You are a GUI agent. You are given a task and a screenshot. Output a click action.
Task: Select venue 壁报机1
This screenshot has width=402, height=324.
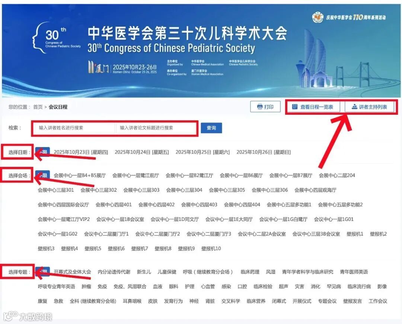[x=355, y=234]
